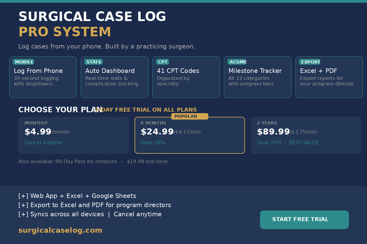
Task: Click the START FREE TRIAL button
Action: [304, 220]
